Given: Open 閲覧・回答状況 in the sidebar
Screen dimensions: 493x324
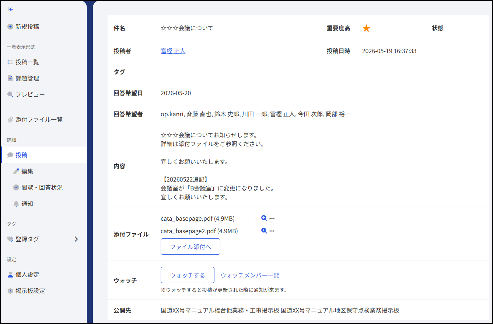Looking at the screenshot, I should [43, 187].
